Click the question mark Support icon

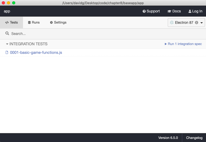pos(144,11)
